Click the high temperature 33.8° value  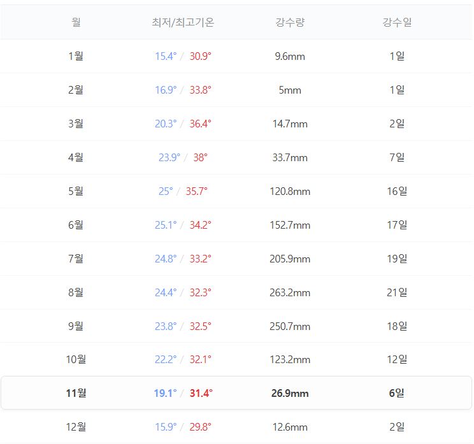pos(201,90)
